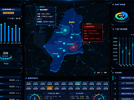Viewport: 134px width, 100px height.
Task: Click arrow icon beside the 二水厂 supply chart title
Action: point(113,29)
